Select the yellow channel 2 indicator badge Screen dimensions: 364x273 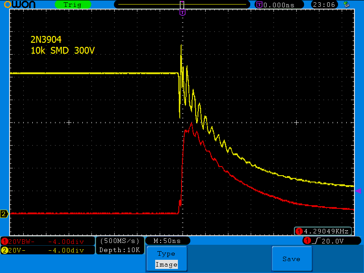click(x=5, y=250)
